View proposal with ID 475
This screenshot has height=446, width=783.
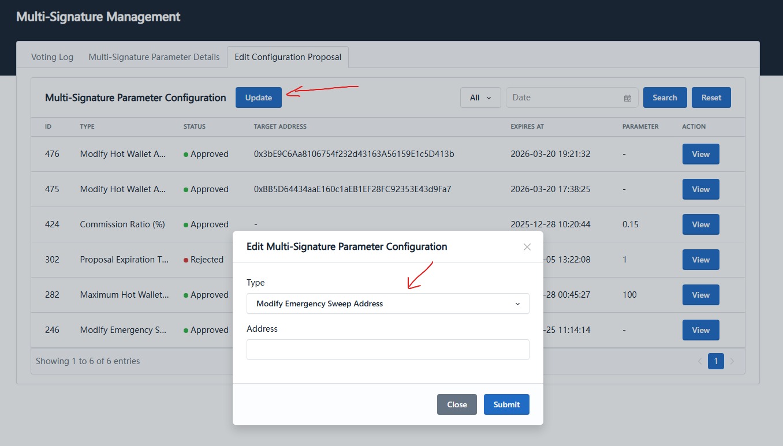point(700,189)
